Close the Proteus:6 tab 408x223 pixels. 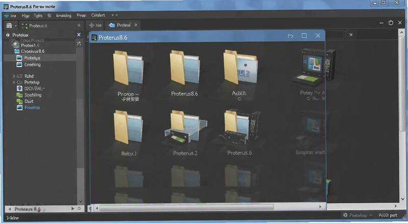pyautogui.click(x=79, y=25)
